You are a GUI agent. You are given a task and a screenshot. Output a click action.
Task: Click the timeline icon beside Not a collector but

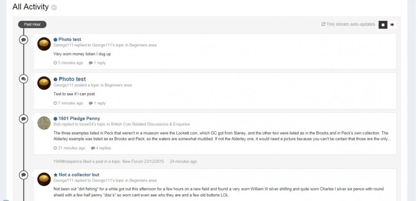[24, 175]
